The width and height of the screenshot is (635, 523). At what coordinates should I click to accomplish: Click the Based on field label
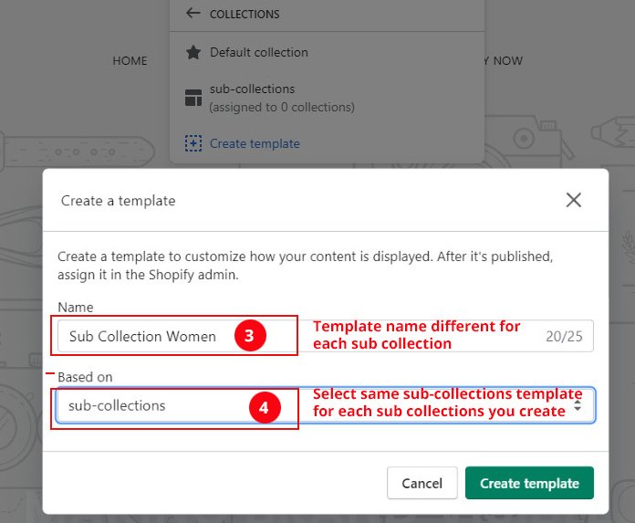(x=85, y=376)
